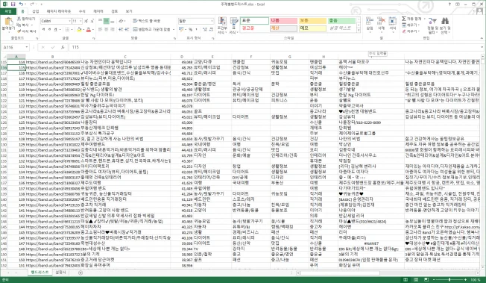Click the Fill down icon
Image resolution: width=486 pixels, height=283 pixels.
[404, 25]
